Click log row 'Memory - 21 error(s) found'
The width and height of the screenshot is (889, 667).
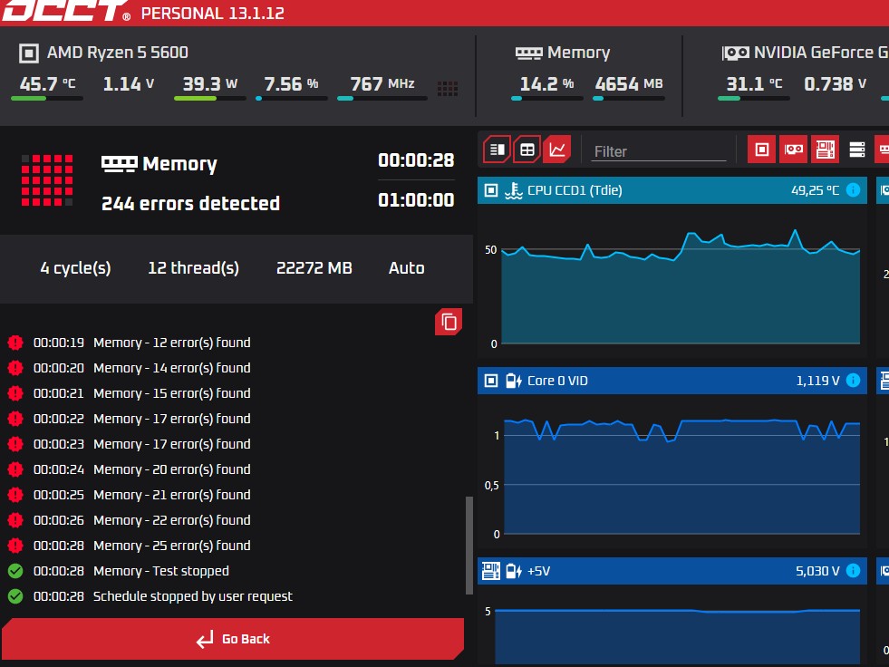click(172, 495)
